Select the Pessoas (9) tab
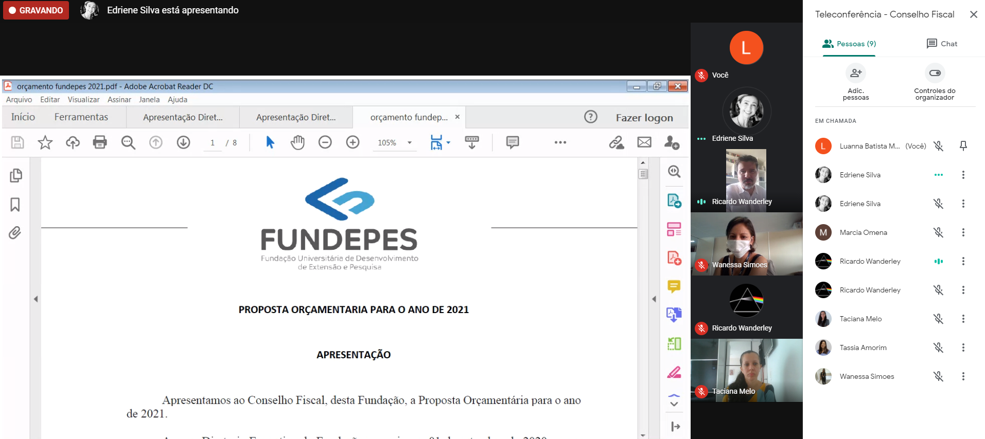The image size is (985, 439). 850,44
